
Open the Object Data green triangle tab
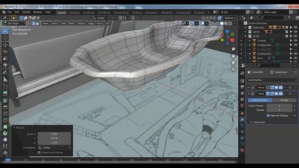tap(242, 144)
